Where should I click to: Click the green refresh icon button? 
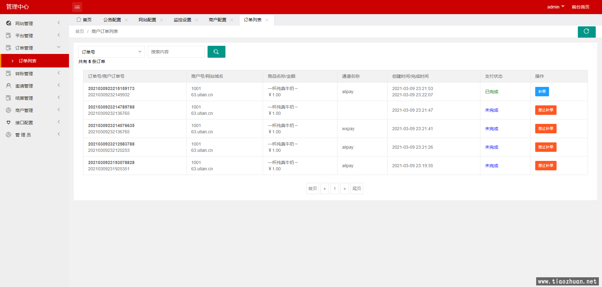coord(587,31)
